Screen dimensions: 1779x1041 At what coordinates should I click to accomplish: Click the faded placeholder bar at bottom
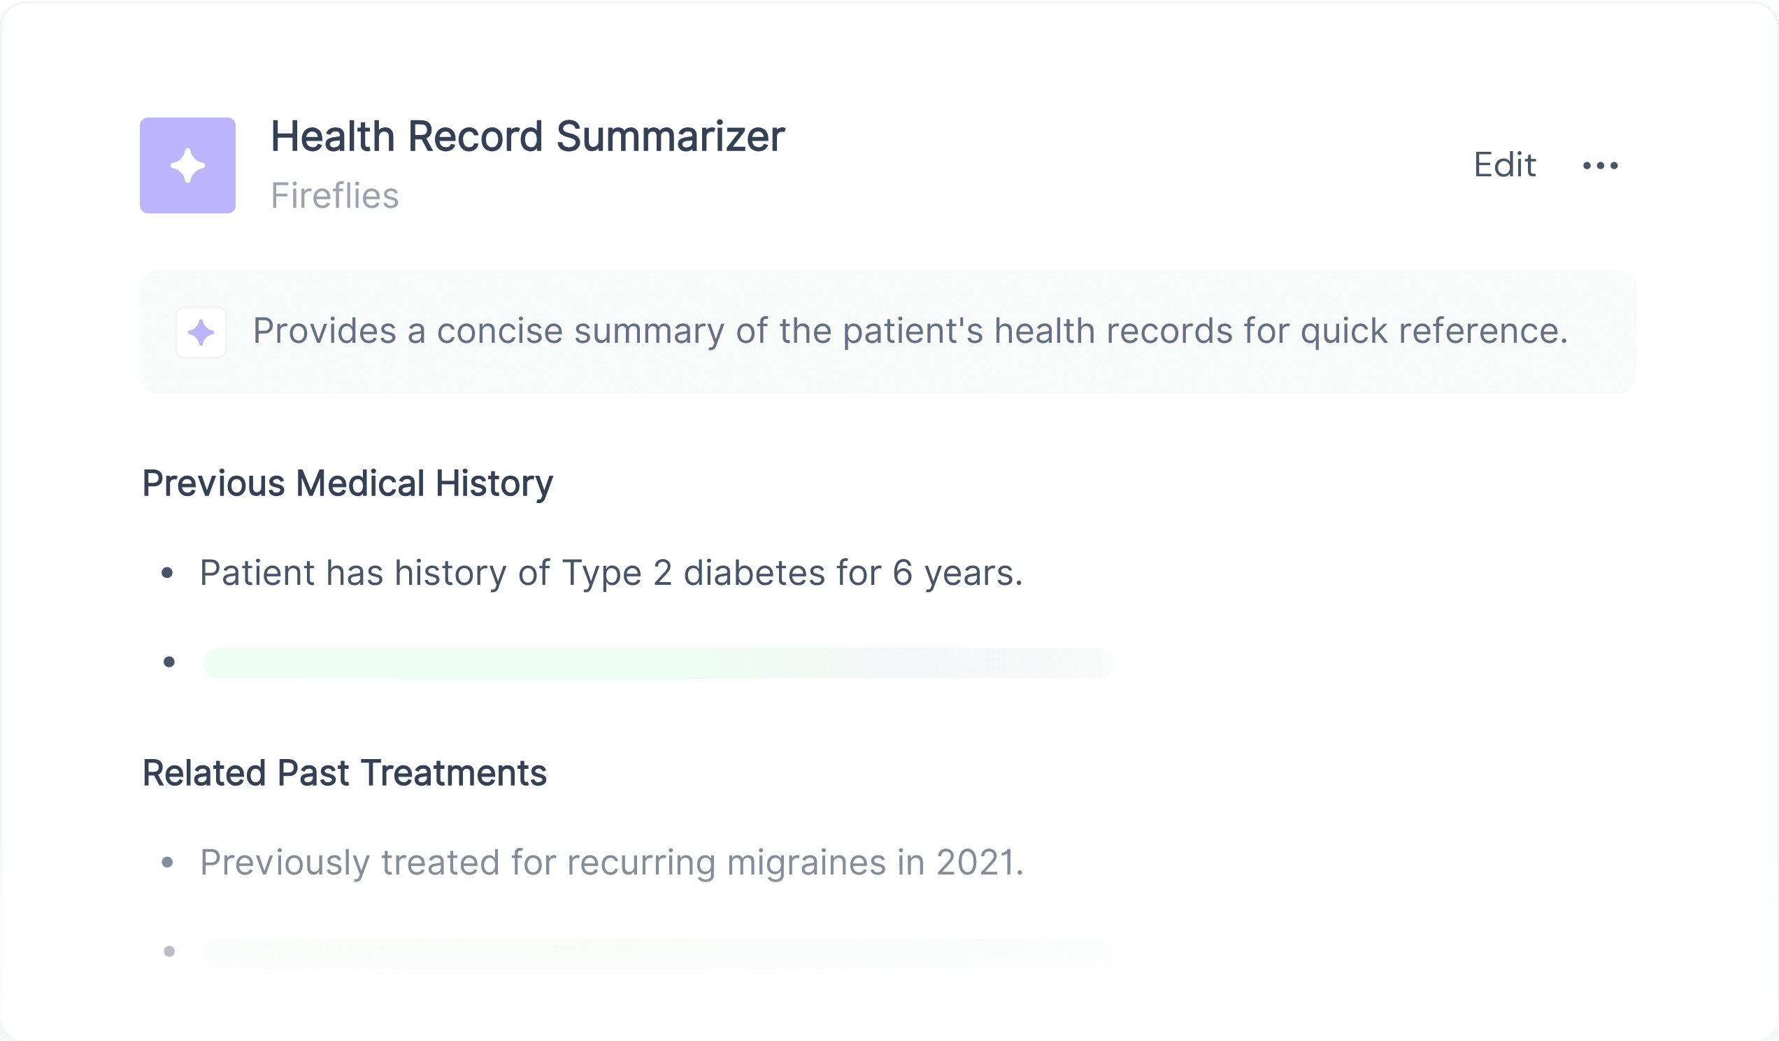pyautogui.click(x=658, y=953)
